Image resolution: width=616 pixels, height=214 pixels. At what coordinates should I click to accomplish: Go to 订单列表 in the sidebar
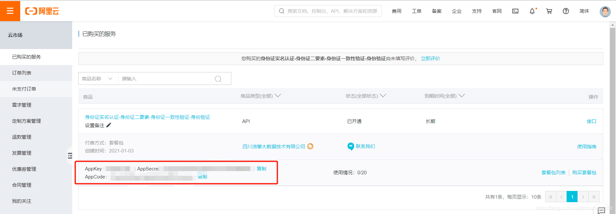point(36,73)
